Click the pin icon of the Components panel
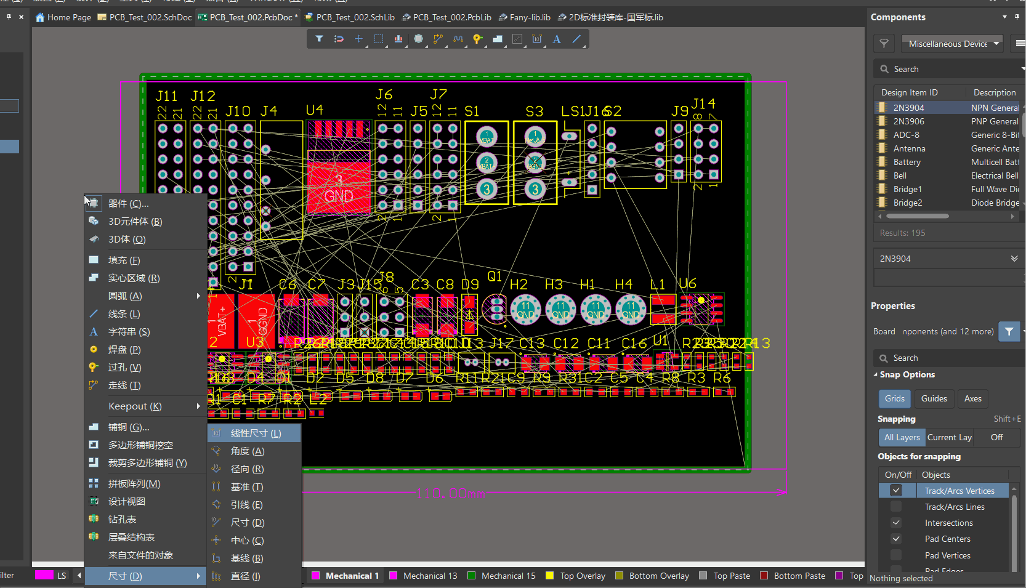The width and height of the screenshot is (1026, 588). (x=1017, y=17)
